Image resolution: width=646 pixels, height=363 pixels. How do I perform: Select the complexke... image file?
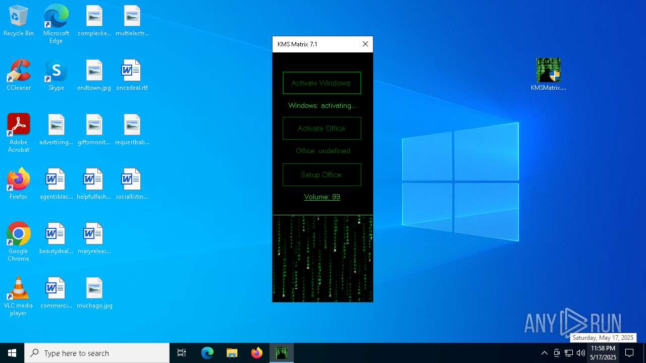[x=94, y=21]
